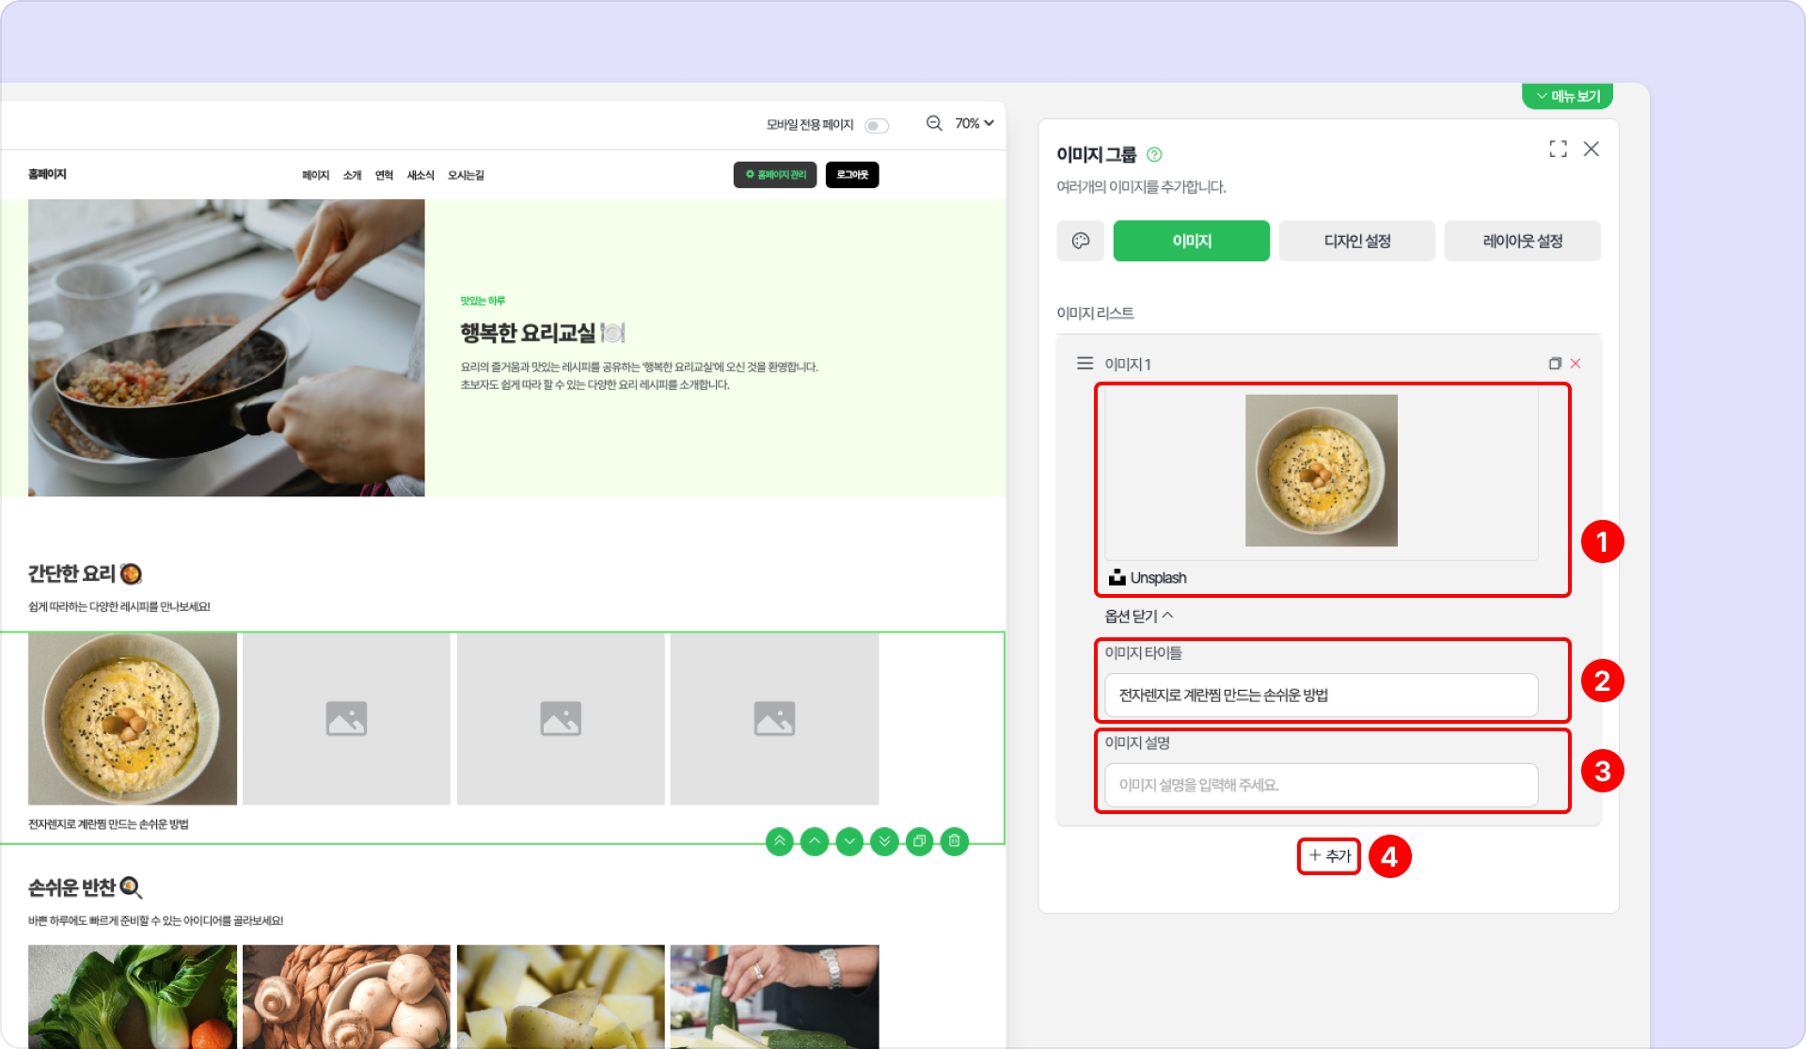Viewport: 1806px width, 1049px height.
Task: Click the 홈페이지 관리 button
Action: click(776, 175)
